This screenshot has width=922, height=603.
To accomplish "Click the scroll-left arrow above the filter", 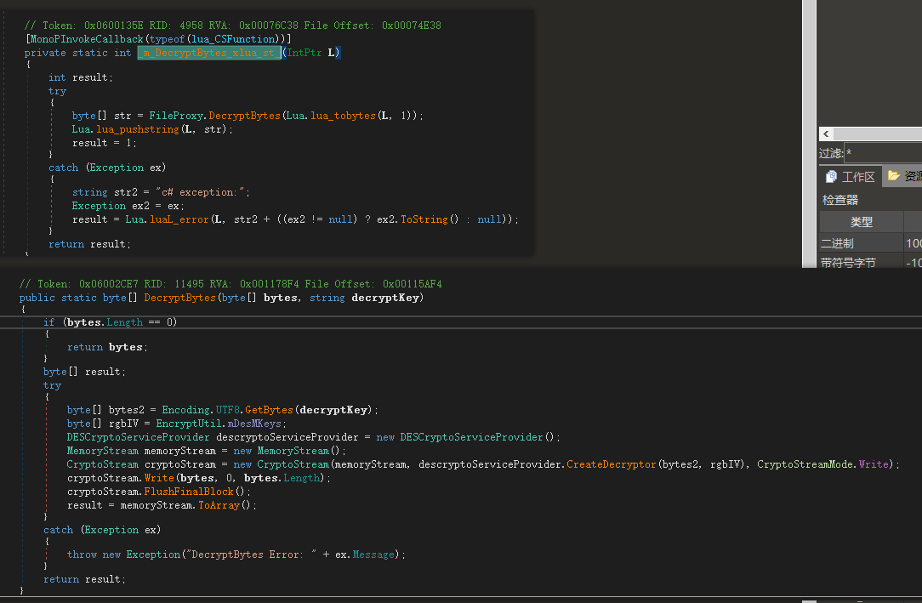I will pos(825,134).
